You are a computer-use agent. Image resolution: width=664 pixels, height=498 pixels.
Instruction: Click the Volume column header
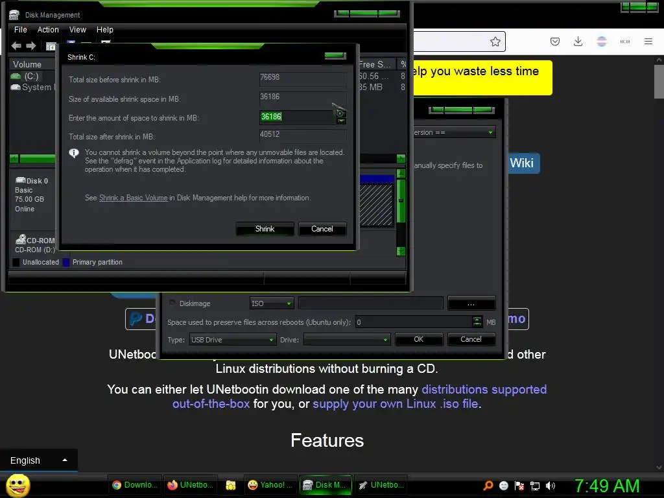(32, 64)
